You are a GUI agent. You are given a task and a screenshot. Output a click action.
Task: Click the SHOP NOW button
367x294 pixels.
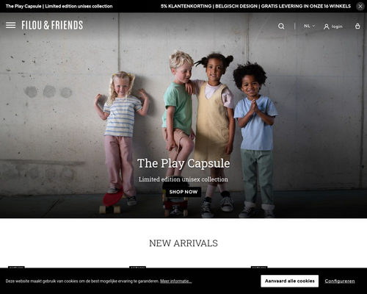coord(183,192)
